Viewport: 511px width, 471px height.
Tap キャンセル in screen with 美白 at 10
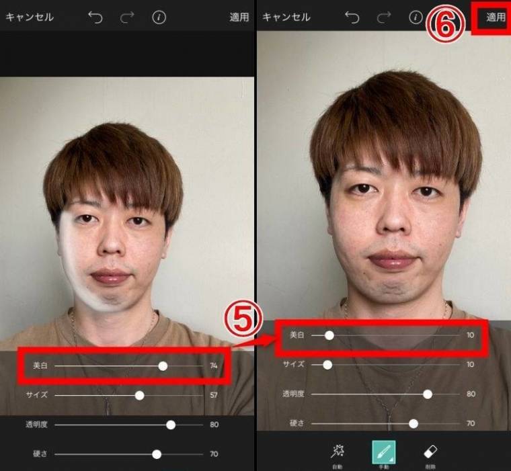coord(286,17)
